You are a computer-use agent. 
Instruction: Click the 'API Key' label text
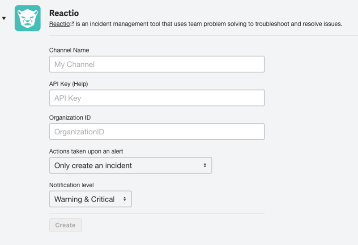tap(60, 84)
